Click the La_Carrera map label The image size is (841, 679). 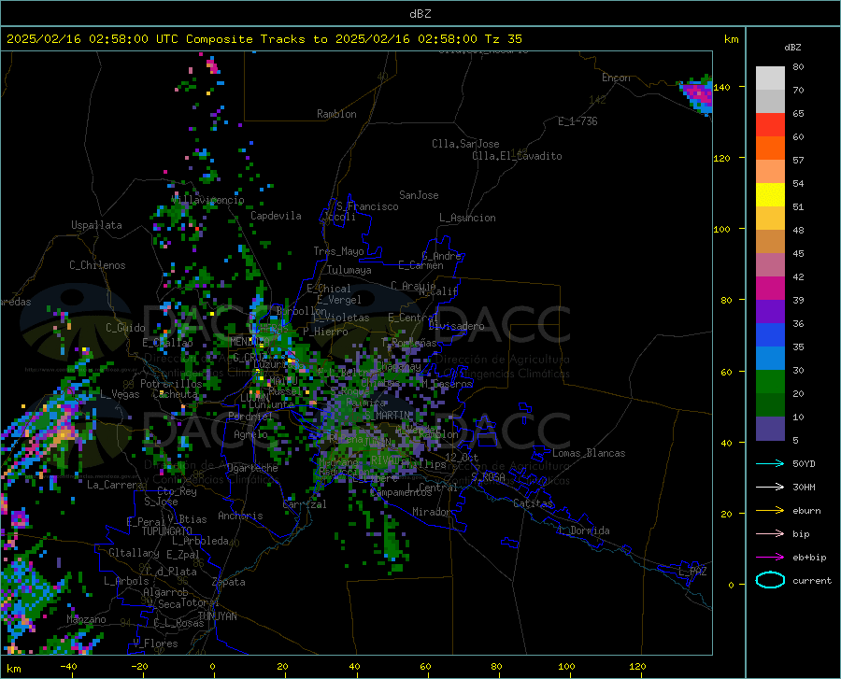tap(115, 485)
